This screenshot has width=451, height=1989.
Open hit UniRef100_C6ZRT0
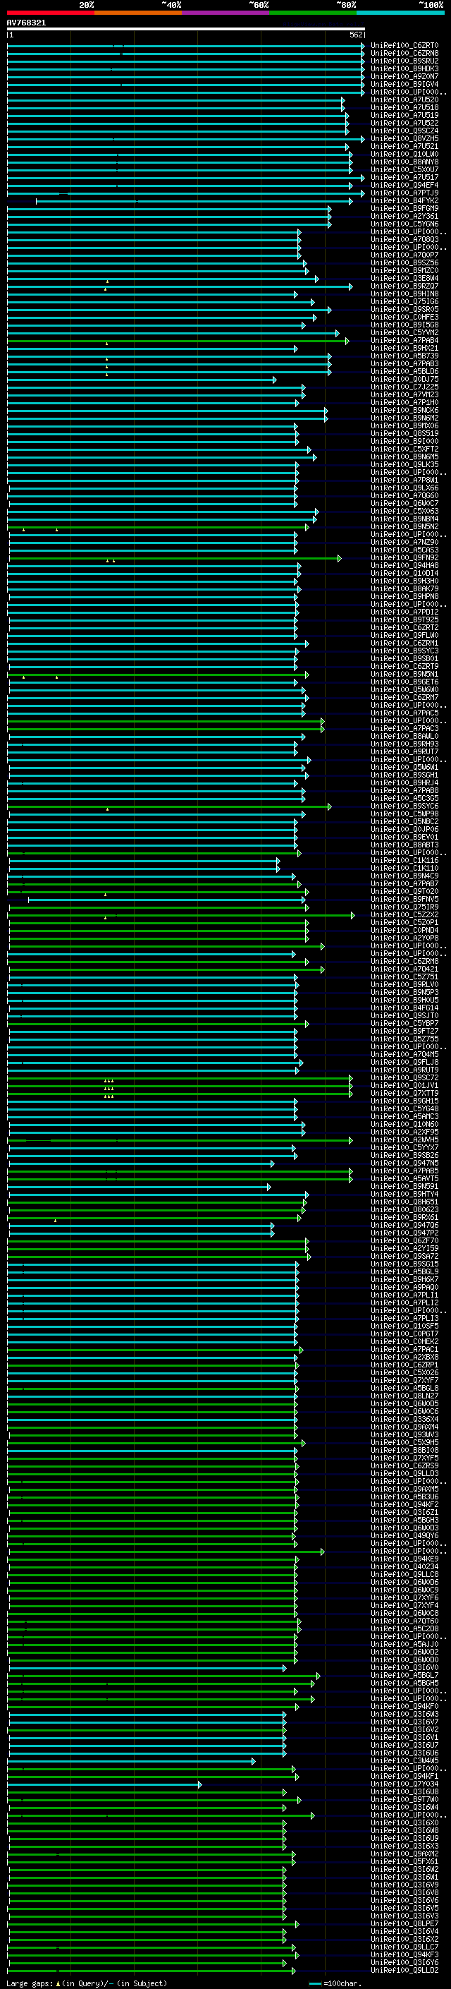[x=404, y=46]
